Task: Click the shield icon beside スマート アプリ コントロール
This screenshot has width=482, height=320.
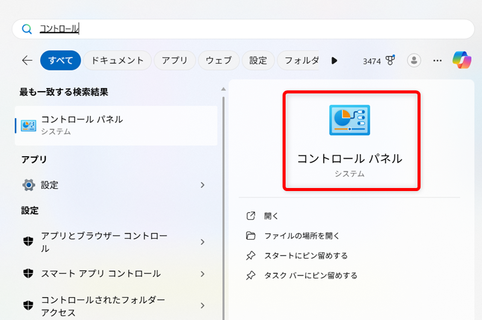Action: (x=28, y=273)
